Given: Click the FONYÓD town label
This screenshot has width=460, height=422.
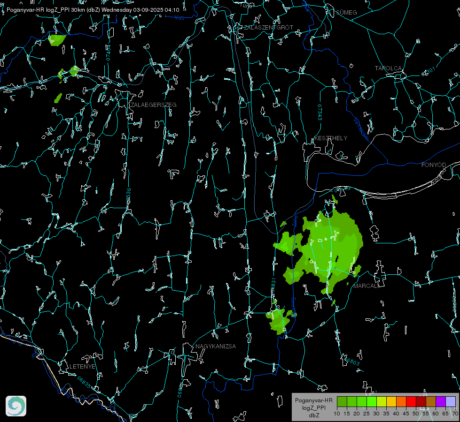Looking at the screenshot, I should click(434, 165).
